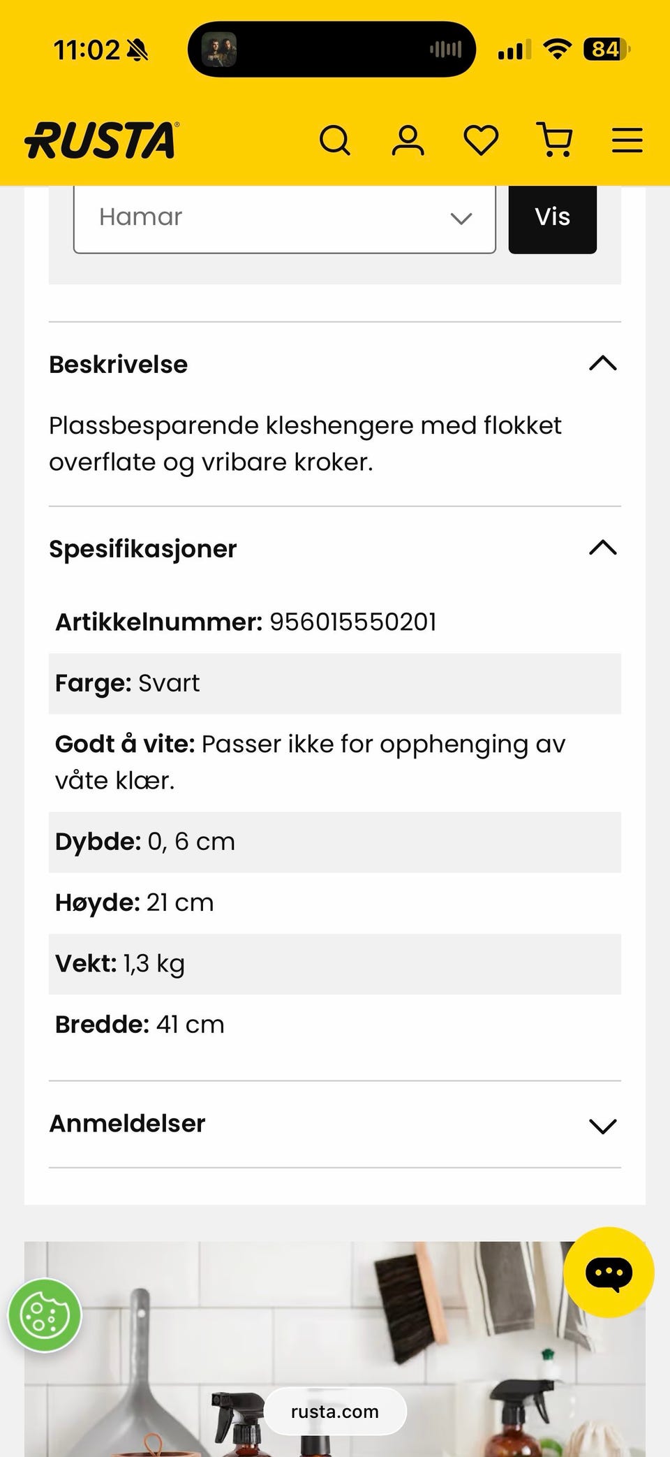The width and height of the screenshot is (670, 1457).
Task: Open the favorites heart icon
Action: (x=482, y=140)
